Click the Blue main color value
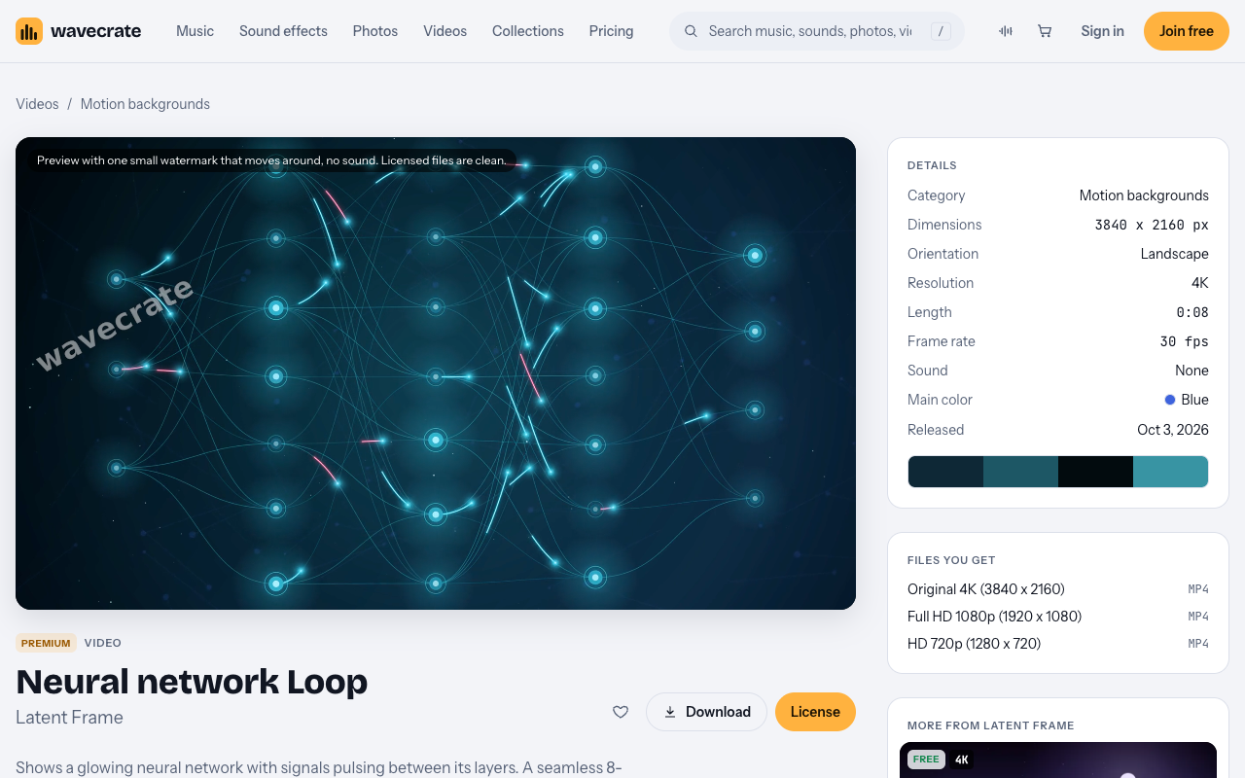The width and height of the screenshot is (1245, 778). click(x=1187, y=400)
